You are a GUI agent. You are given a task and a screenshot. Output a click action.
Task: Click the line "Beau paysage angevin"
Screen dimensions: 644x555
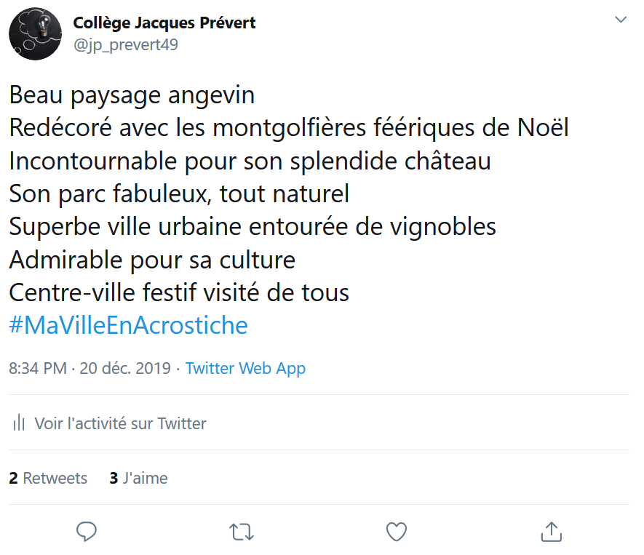(132, 95)
